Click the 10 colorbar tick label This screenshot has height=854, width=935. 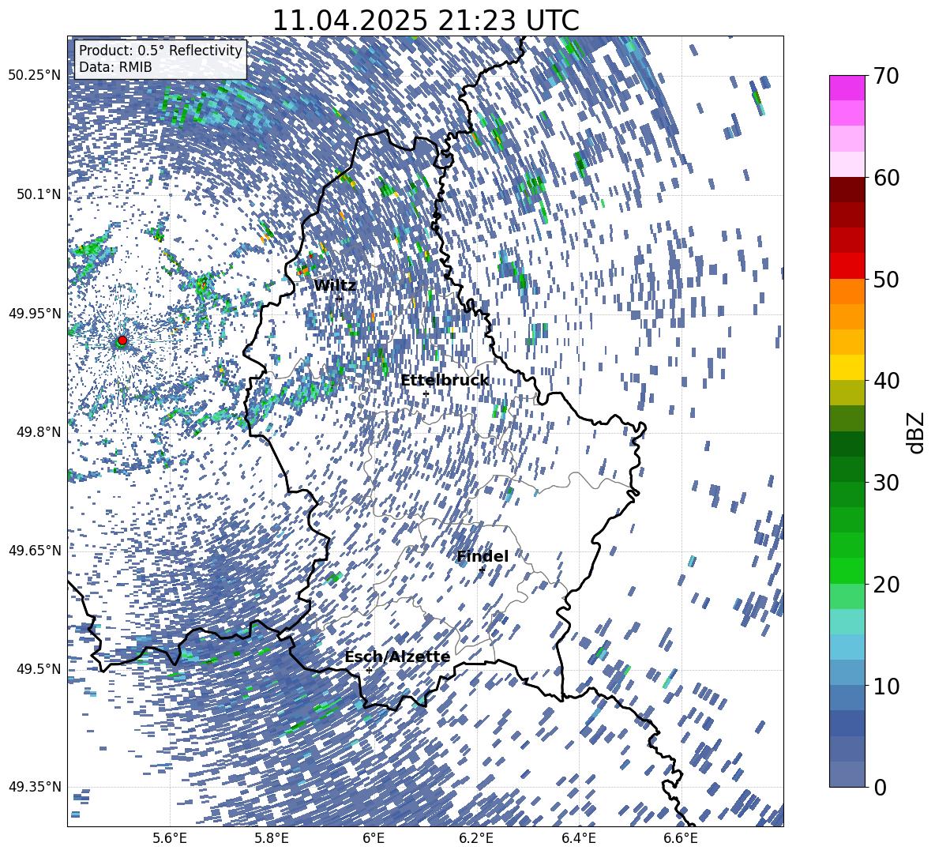886,686
